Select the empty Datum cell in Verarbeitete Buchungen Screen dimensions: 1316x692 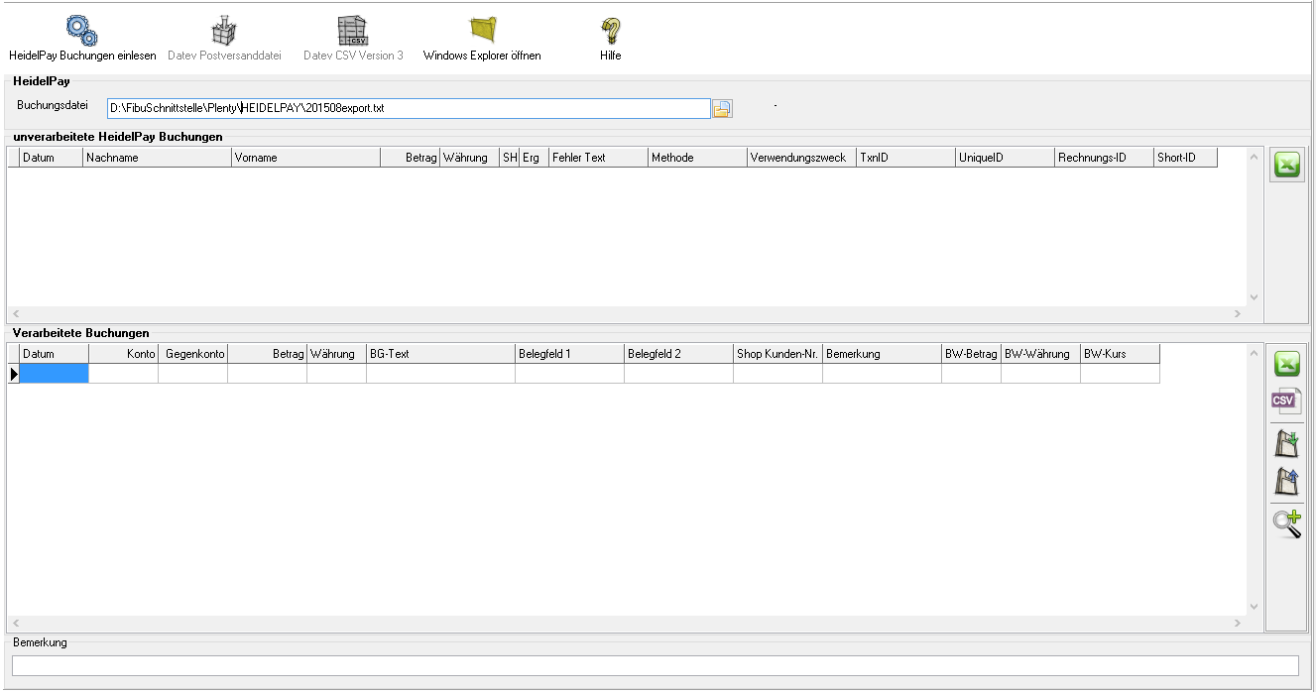(55, 374)
